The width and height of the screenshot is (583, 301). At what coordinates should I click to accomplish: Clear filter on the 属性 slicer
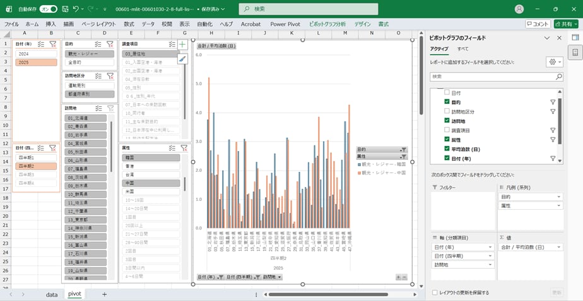(184, 148)
